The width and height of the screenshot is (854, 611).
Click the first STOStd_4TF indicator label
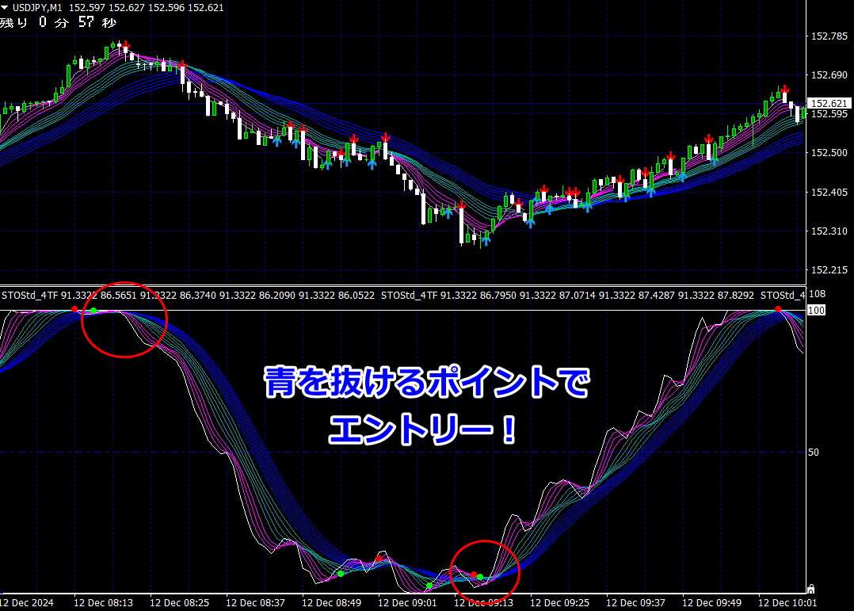click(x=29, y=296)
